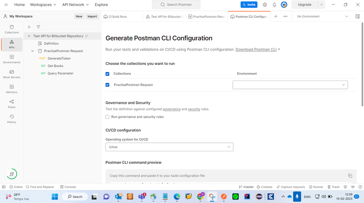Open Cookies from status bar
364x203 pixels.
265,187
